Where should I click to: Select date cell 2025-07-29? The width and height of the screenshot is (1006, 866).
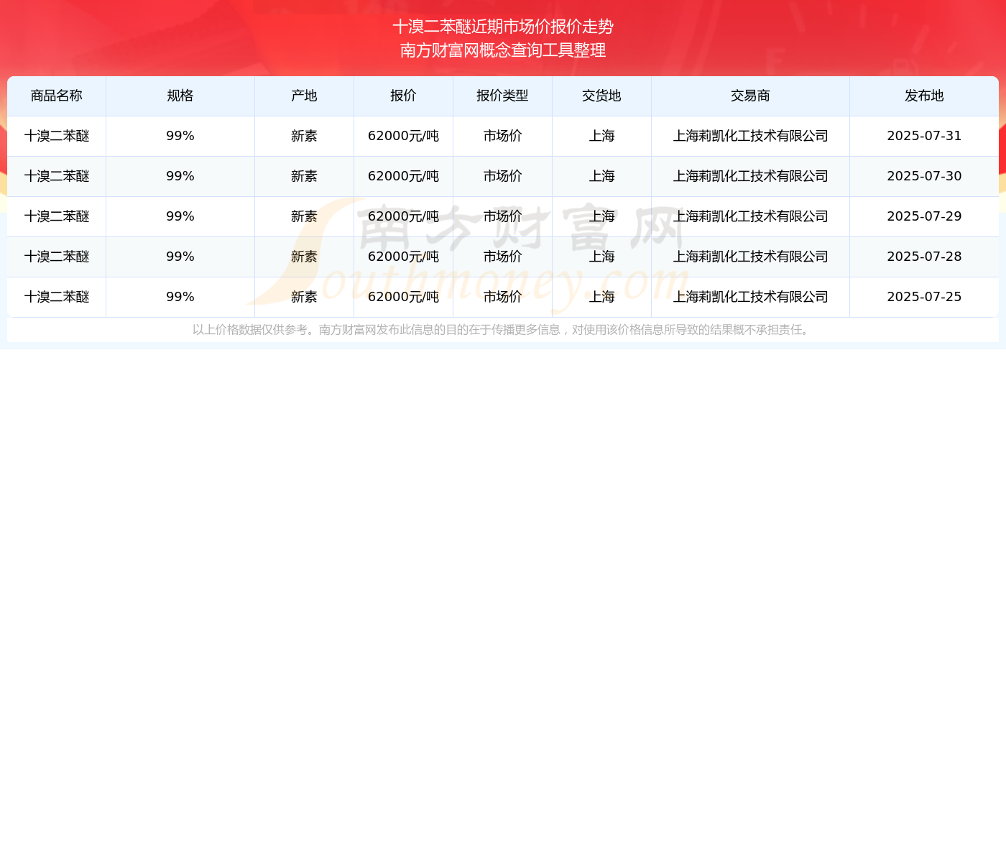pyautogui.click(x=925, y=216)
